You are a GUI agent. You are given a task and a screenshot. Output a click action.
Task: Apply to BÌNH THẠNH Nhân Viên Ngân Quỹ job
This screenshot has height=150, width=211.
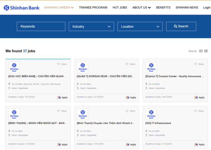pos(63,144)
